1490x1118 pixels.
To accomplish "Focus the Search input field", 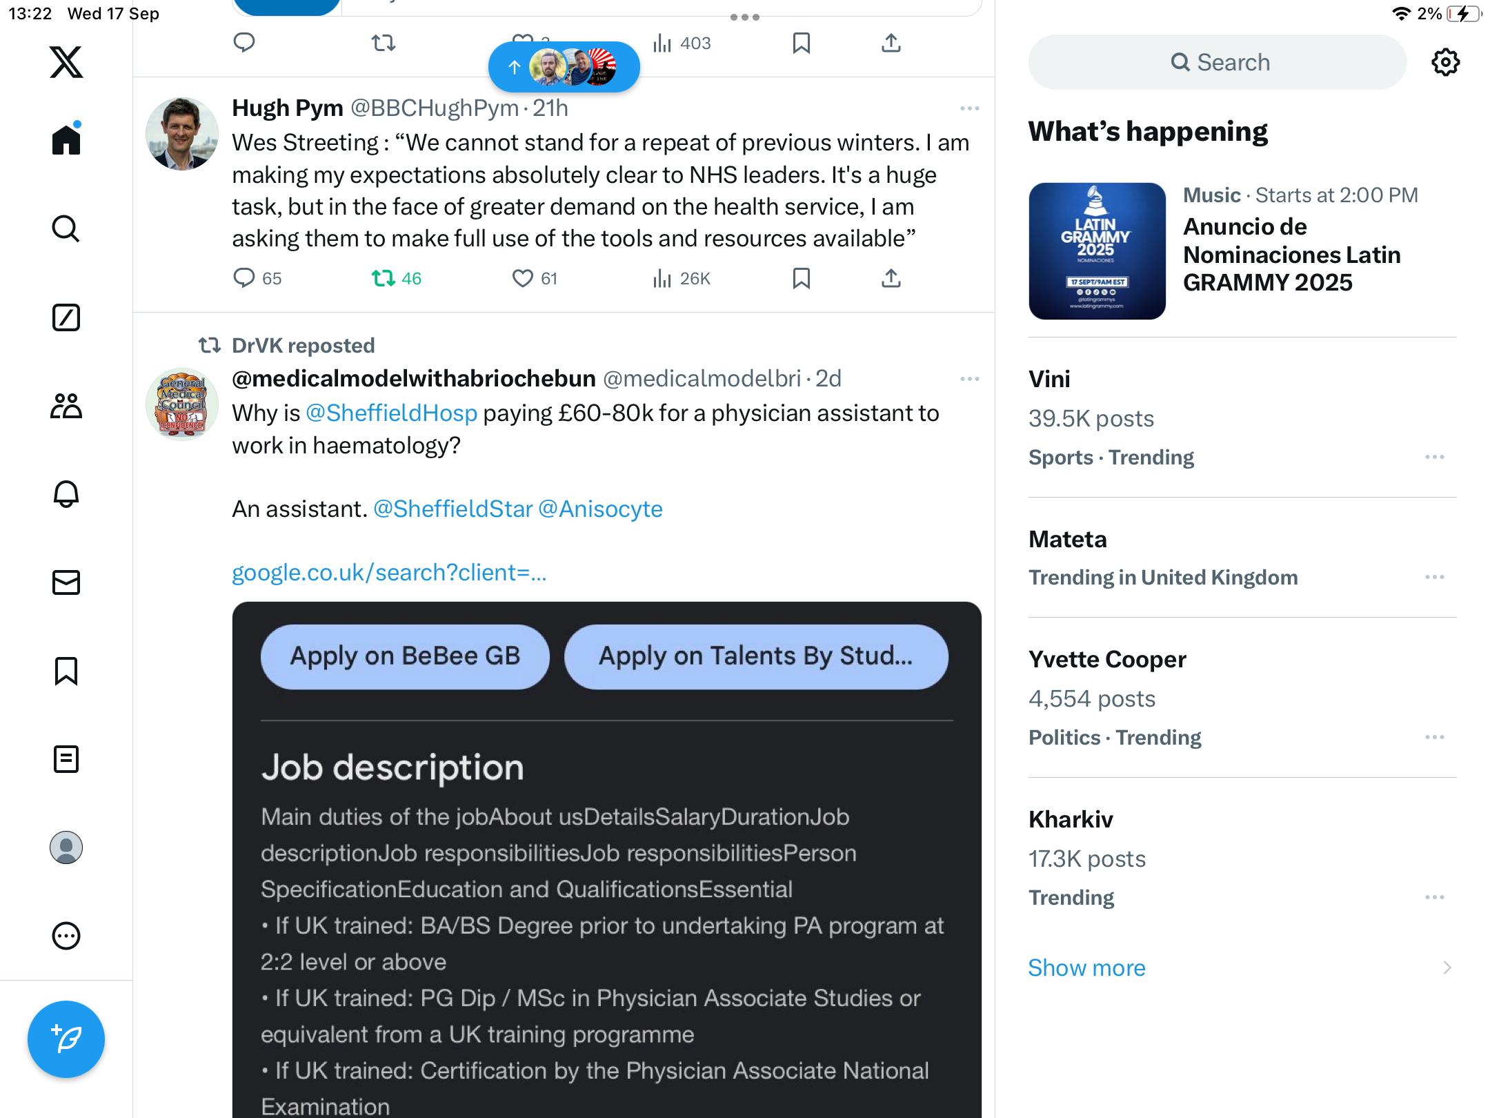I will 1218,62.
